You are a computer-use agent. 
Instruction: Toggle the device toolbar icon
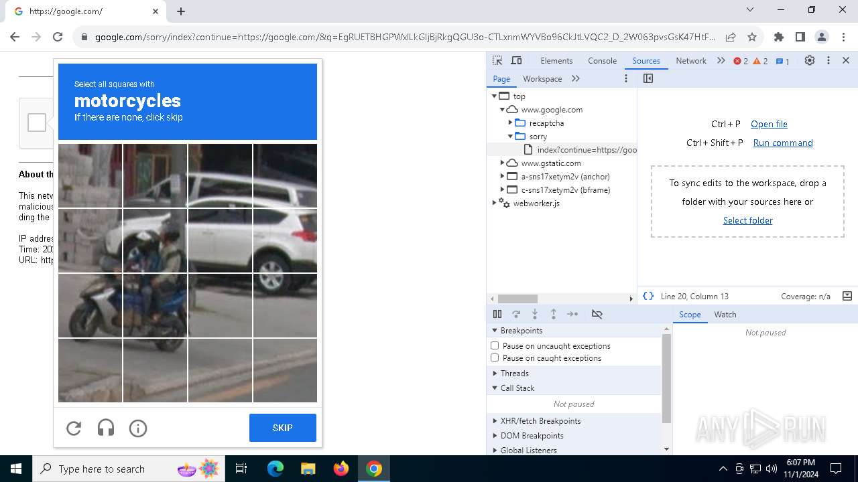516,60
